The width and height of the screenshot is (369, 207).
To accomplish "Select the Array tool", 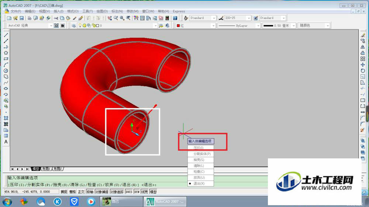I will (x=363, y=59).
